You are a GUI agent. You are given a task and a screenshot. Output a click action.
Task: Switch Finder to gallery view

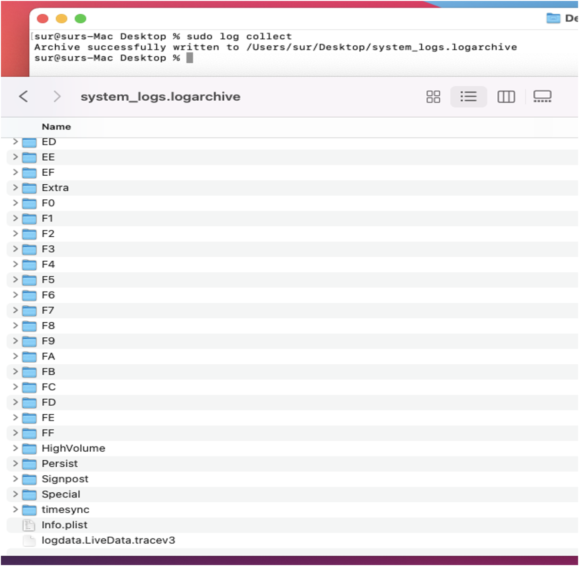point(542,97)
